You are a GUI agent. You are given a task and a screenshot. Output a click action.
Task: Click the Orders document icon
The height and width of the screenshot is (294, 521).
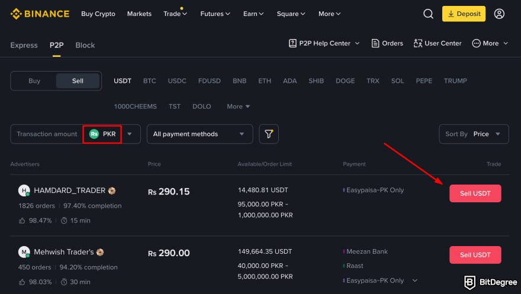click(375, 43)
